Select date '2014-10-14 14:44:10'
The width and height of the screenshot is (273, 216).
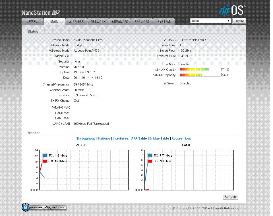click(x=88, y=78)
